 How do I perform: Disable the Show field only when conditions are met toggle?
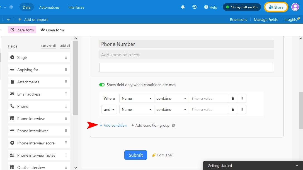[x=102, y=85]
